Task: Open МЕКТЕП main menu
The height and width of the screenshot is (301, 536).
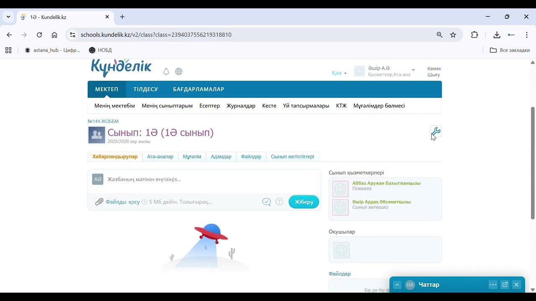Action: click(x=107, y=89)
